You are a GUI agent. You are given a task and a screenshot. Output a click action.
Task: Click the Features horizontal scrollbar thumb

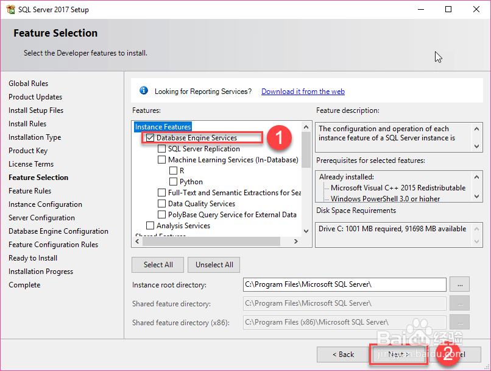coord(211,241)
